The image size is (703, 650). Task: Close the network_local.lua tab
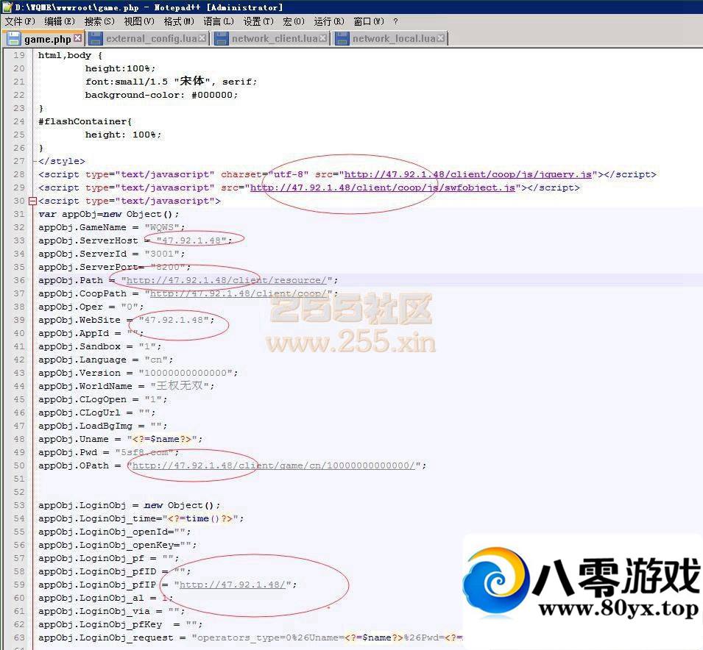pos(441,38)
